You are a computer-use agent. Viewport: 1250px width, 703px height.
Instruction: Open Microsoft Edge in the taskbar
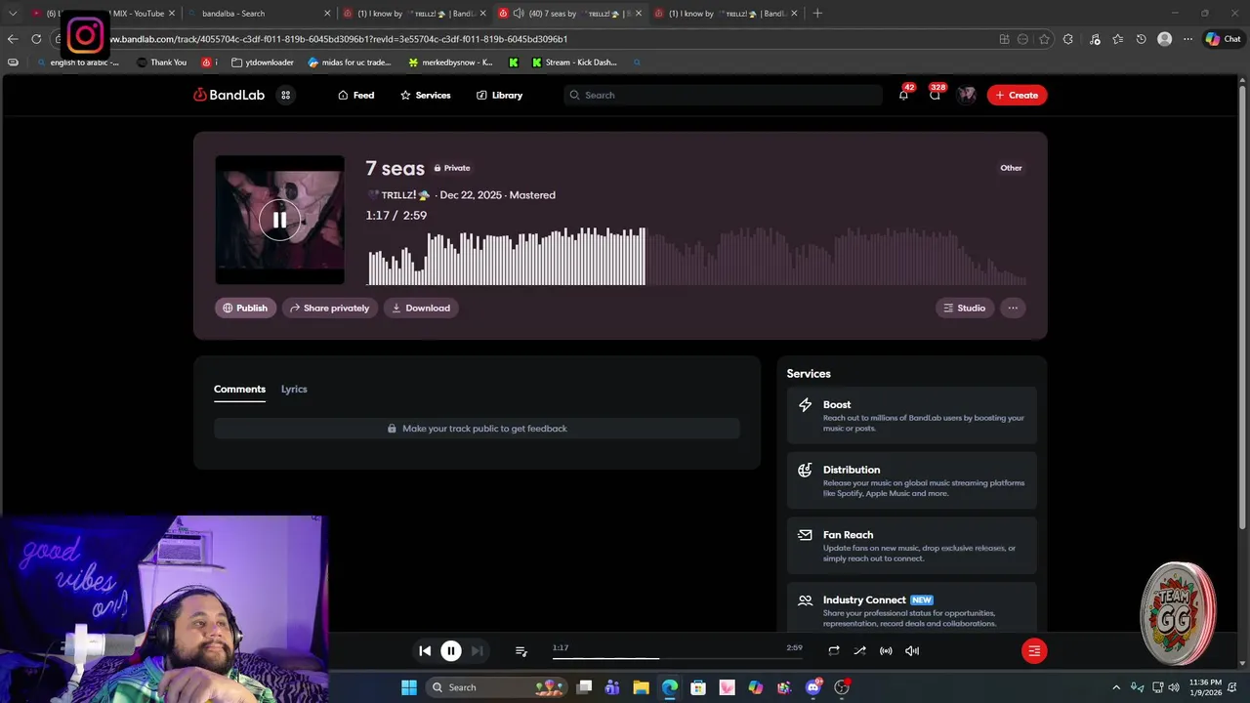point(670,687)
